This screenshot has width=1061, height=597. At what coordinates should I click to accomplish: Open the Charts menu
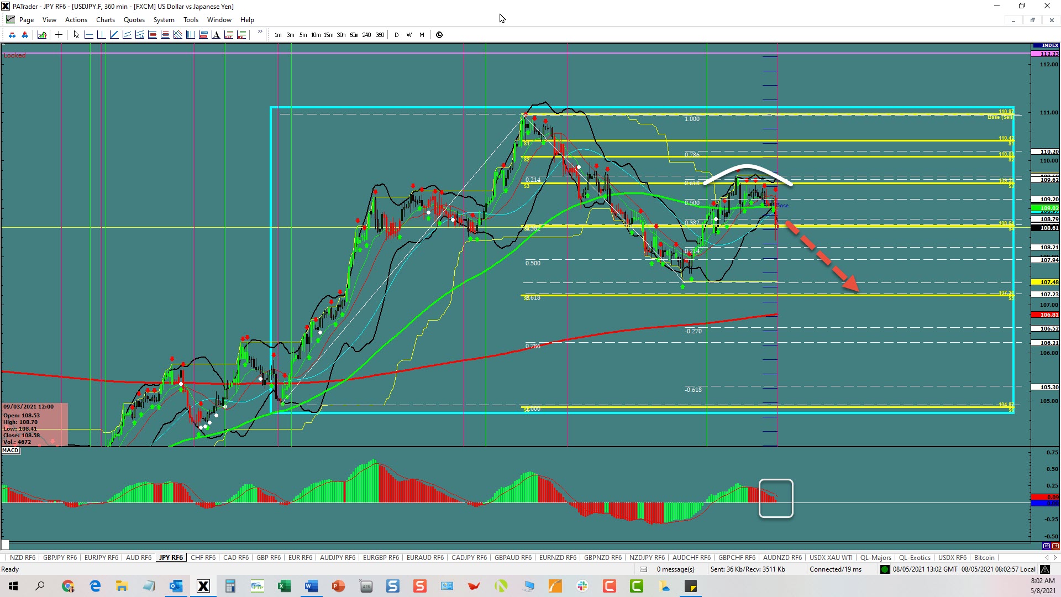pyautogui.click(x=106, y=20)
